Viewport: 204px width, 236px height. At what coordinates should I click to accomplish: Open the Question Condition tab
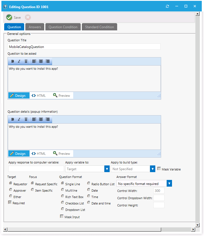pyautogui.click(x=63, y=27)
